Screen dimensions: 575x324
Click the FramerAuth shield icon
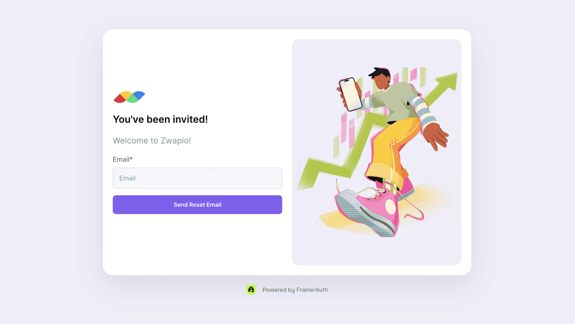click(x=251, y=289)
